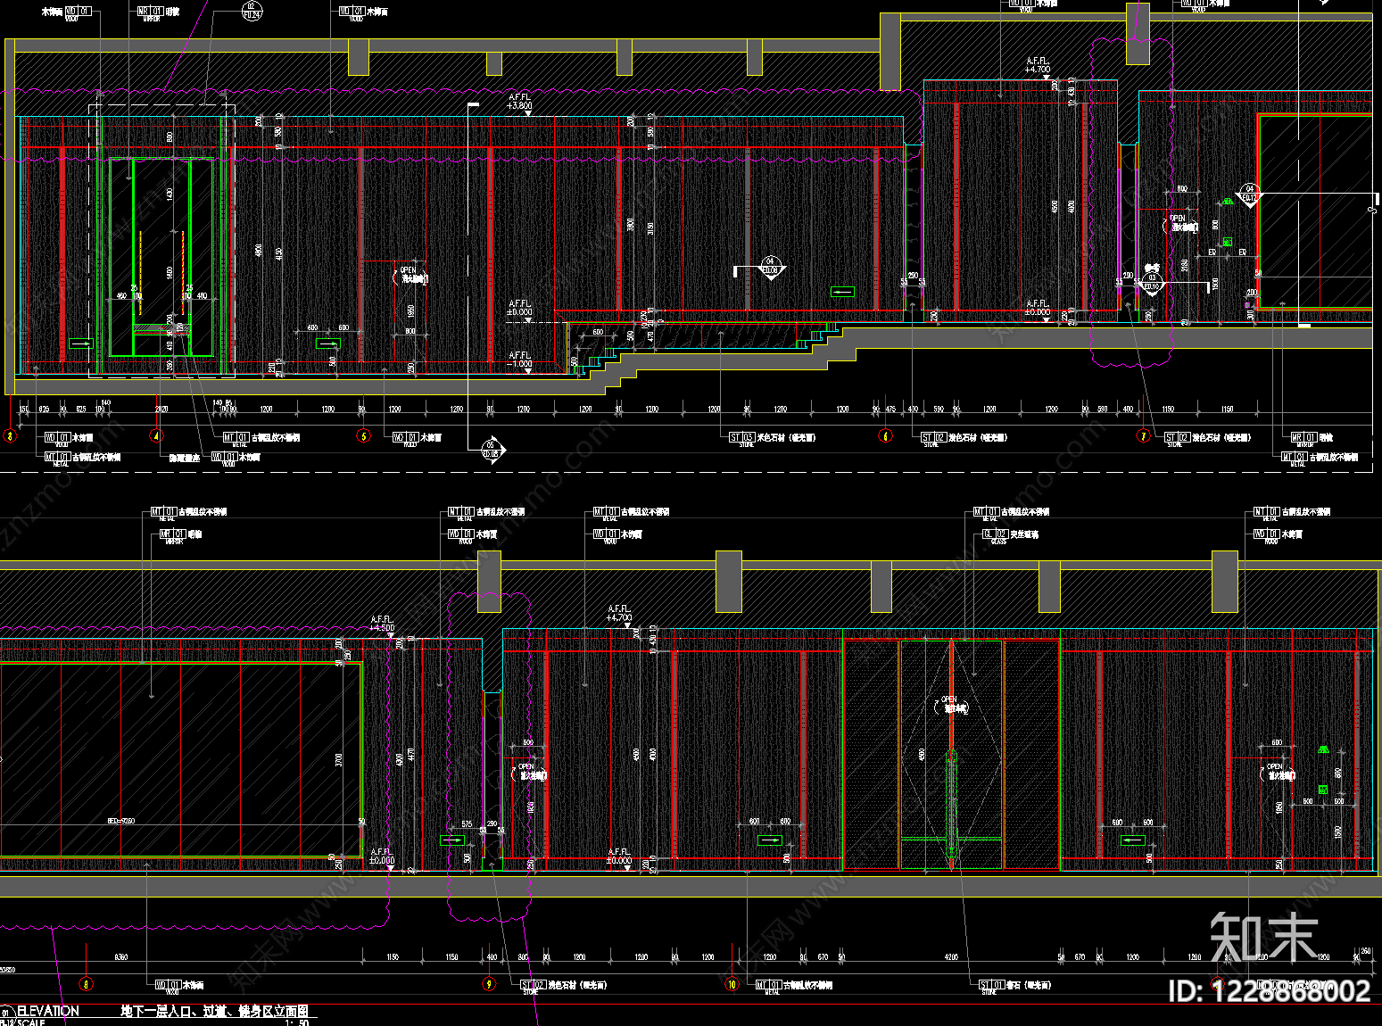Select grid axis bubble number 4

(157, 436)
